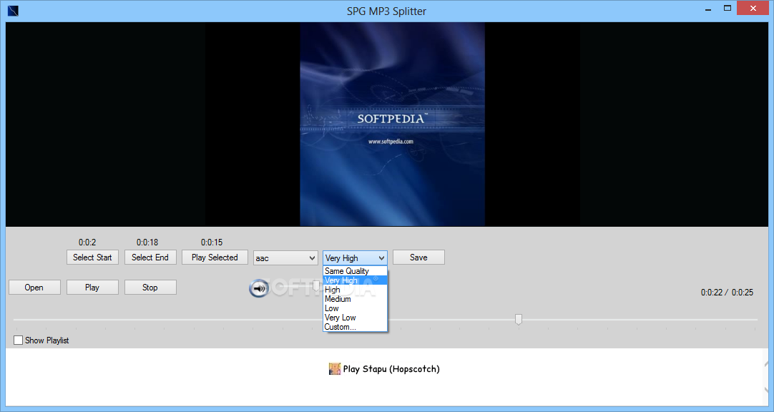Click the Play Stapu thumbnail icon

click(x=335, y=368)
